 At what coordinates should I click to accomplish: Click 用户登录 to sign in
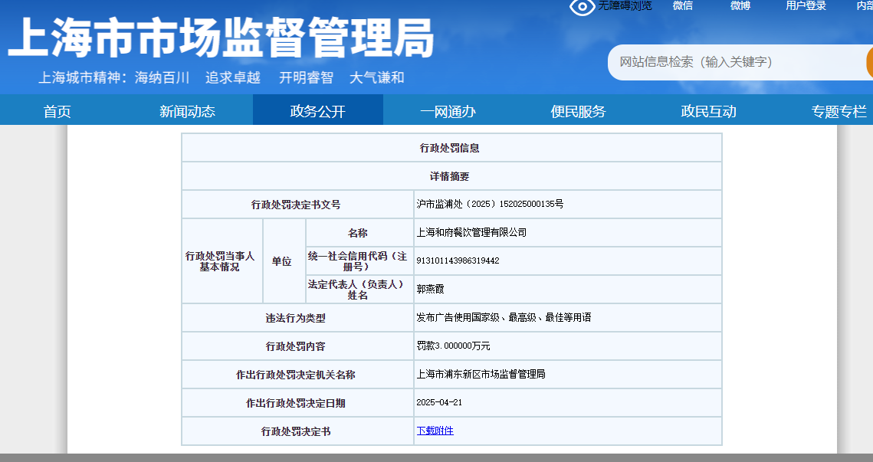pos(806,5)
